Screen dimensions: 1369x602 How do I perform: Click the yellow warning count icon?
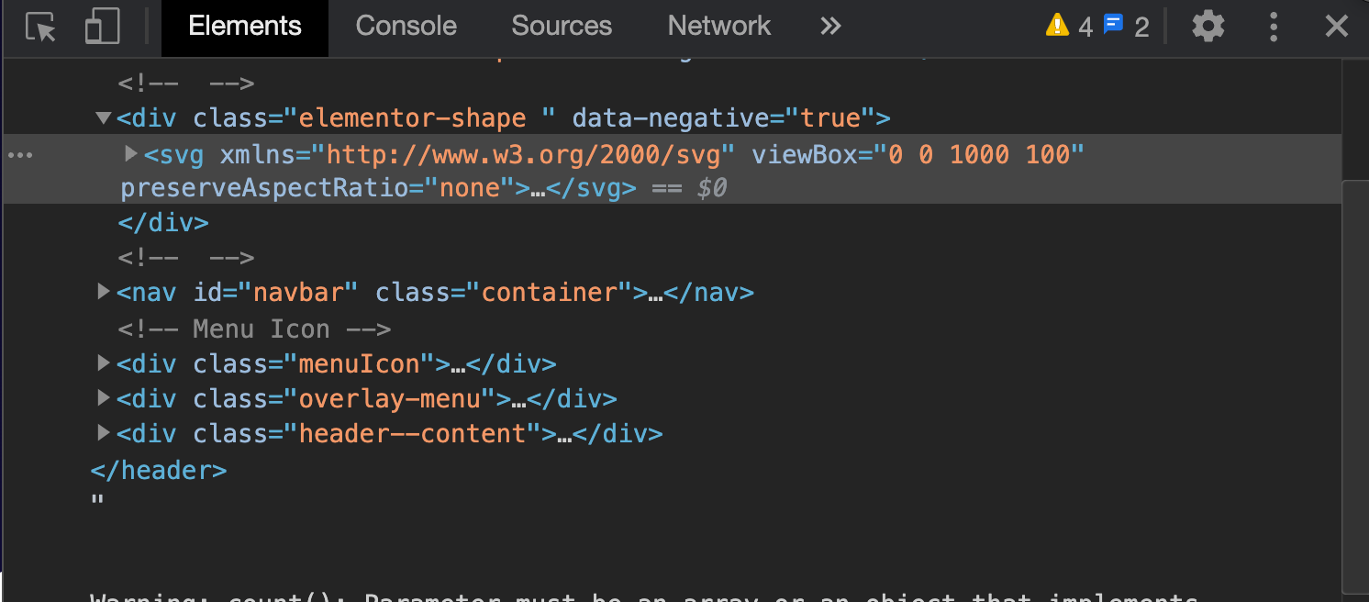click(1058, 26)
